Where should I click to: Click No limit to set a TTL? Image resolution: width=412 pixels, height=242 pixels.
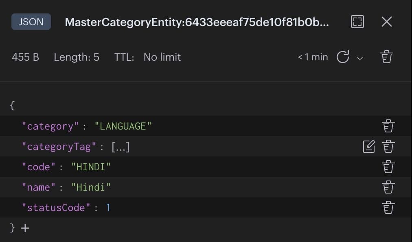(x=161, y=57)
